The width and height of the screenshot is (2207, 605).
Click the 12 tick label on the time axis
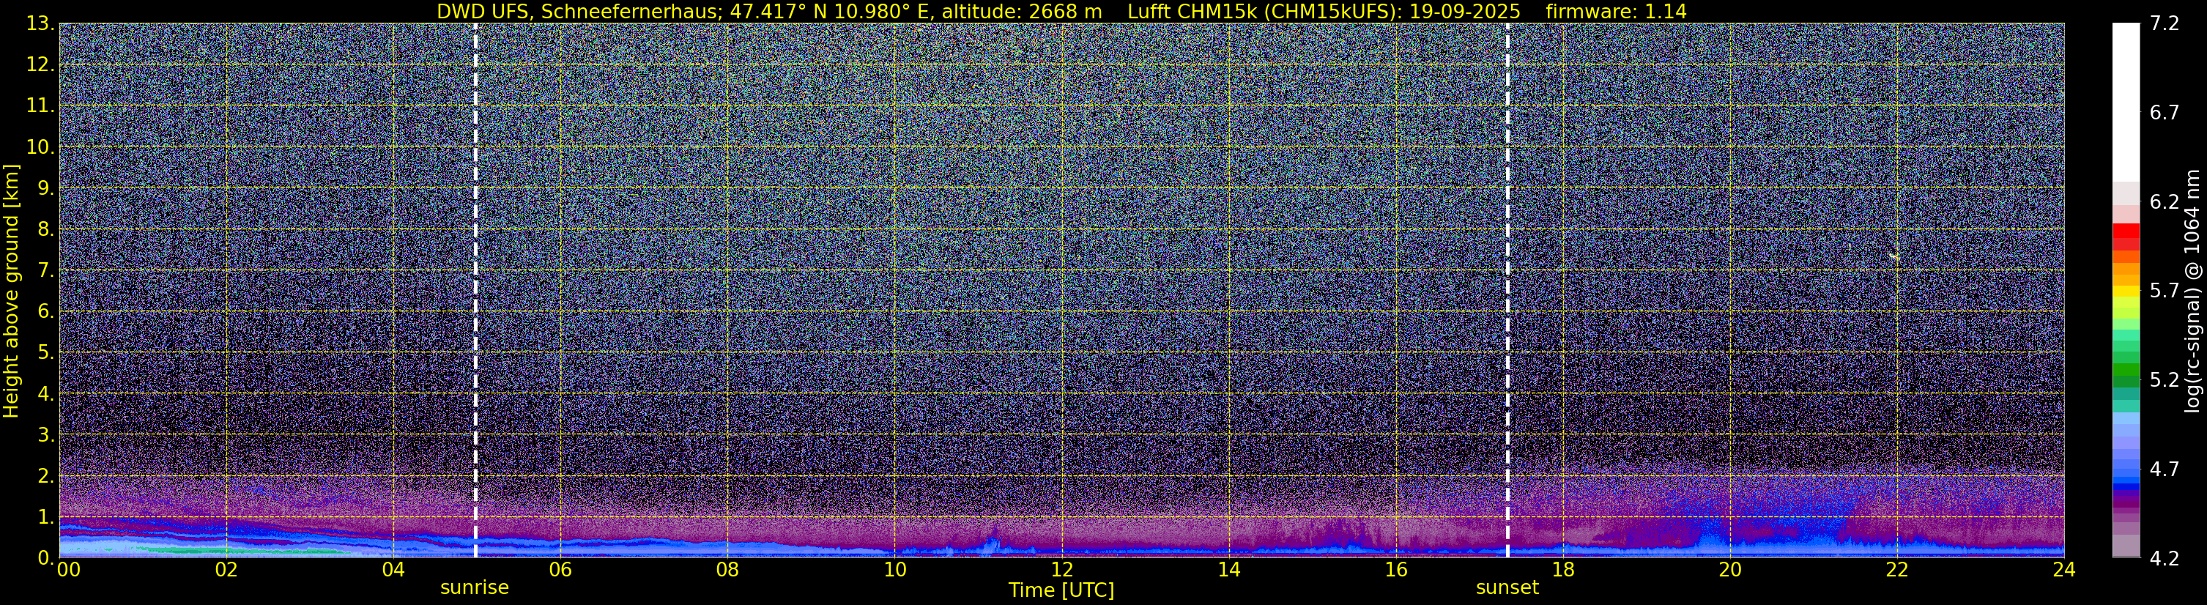(1061, 571)
